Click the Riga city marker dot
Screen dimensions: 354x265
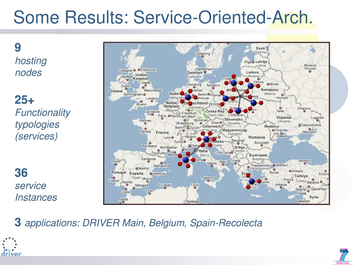click(x=253, y=62)
